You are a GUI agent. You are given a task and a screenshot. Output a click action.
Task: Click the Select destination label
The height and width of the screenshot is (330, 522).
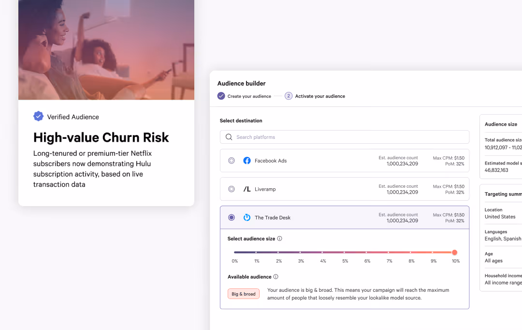(x=241, y=120)
